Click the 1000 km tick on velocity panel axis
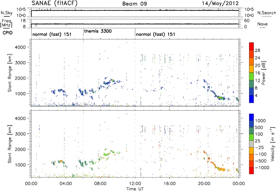 click(20, 165)
